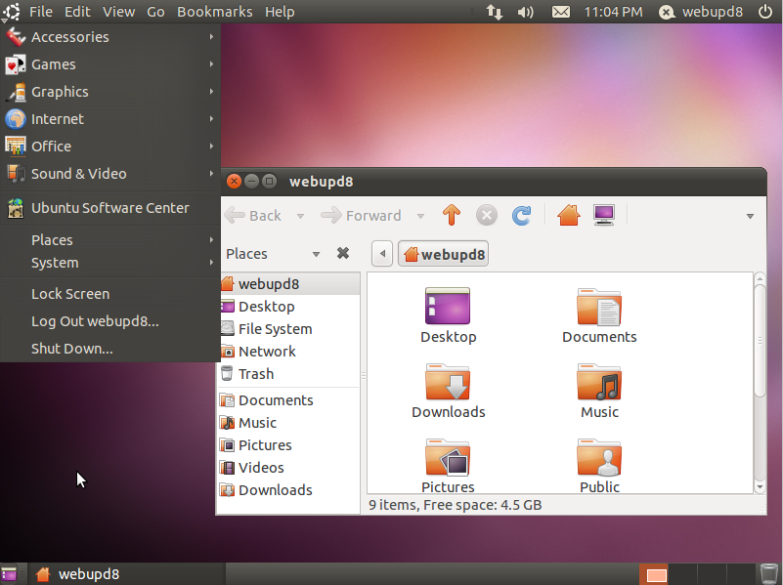Click the scrollbar down arrow in the file view

(x=760, y=487)
